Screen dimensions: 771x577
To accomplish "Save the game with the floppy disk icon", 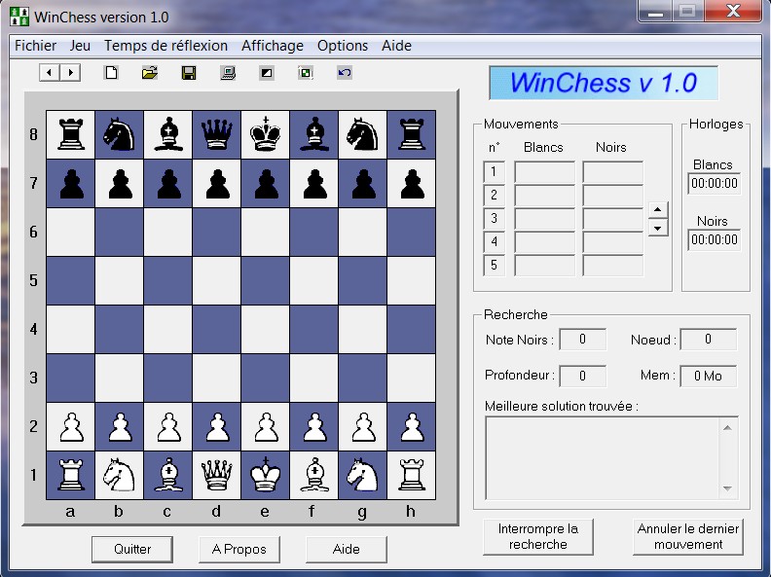I will pos(189,73).
